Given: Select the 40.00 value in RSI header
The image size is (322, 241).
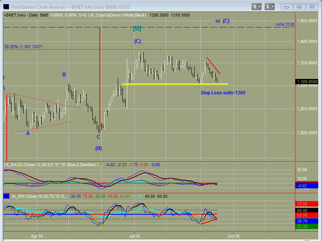Looking at the screenshot, I should 150,196.
